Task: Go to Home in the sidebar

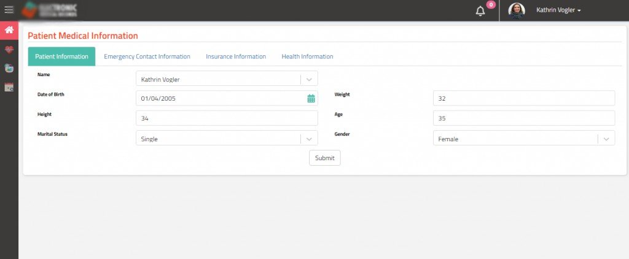Action: pos(9,30)
